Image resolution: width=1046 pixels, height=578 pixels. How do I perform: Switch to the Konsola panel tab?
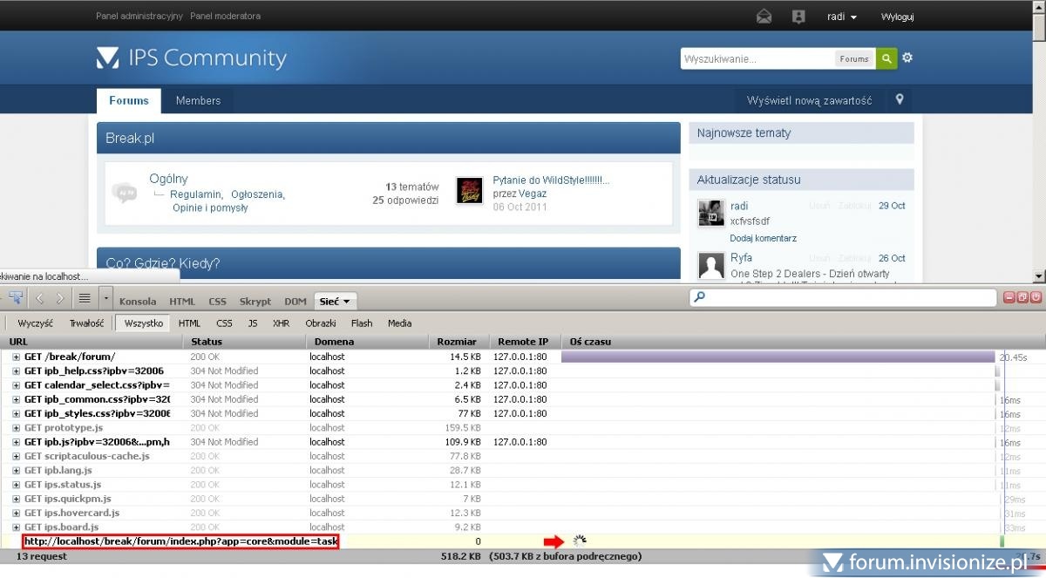[138, 302]
